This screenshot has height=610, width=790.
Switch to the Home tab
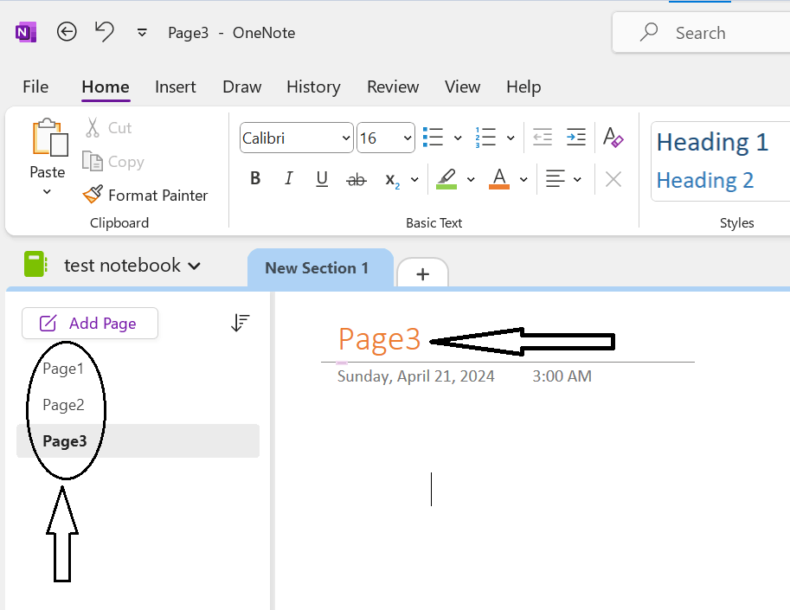pos(106,87)
